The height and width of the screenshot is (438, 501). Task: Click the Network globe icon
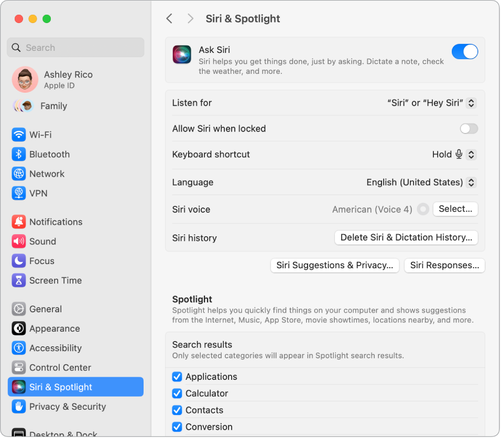[19, 174]
